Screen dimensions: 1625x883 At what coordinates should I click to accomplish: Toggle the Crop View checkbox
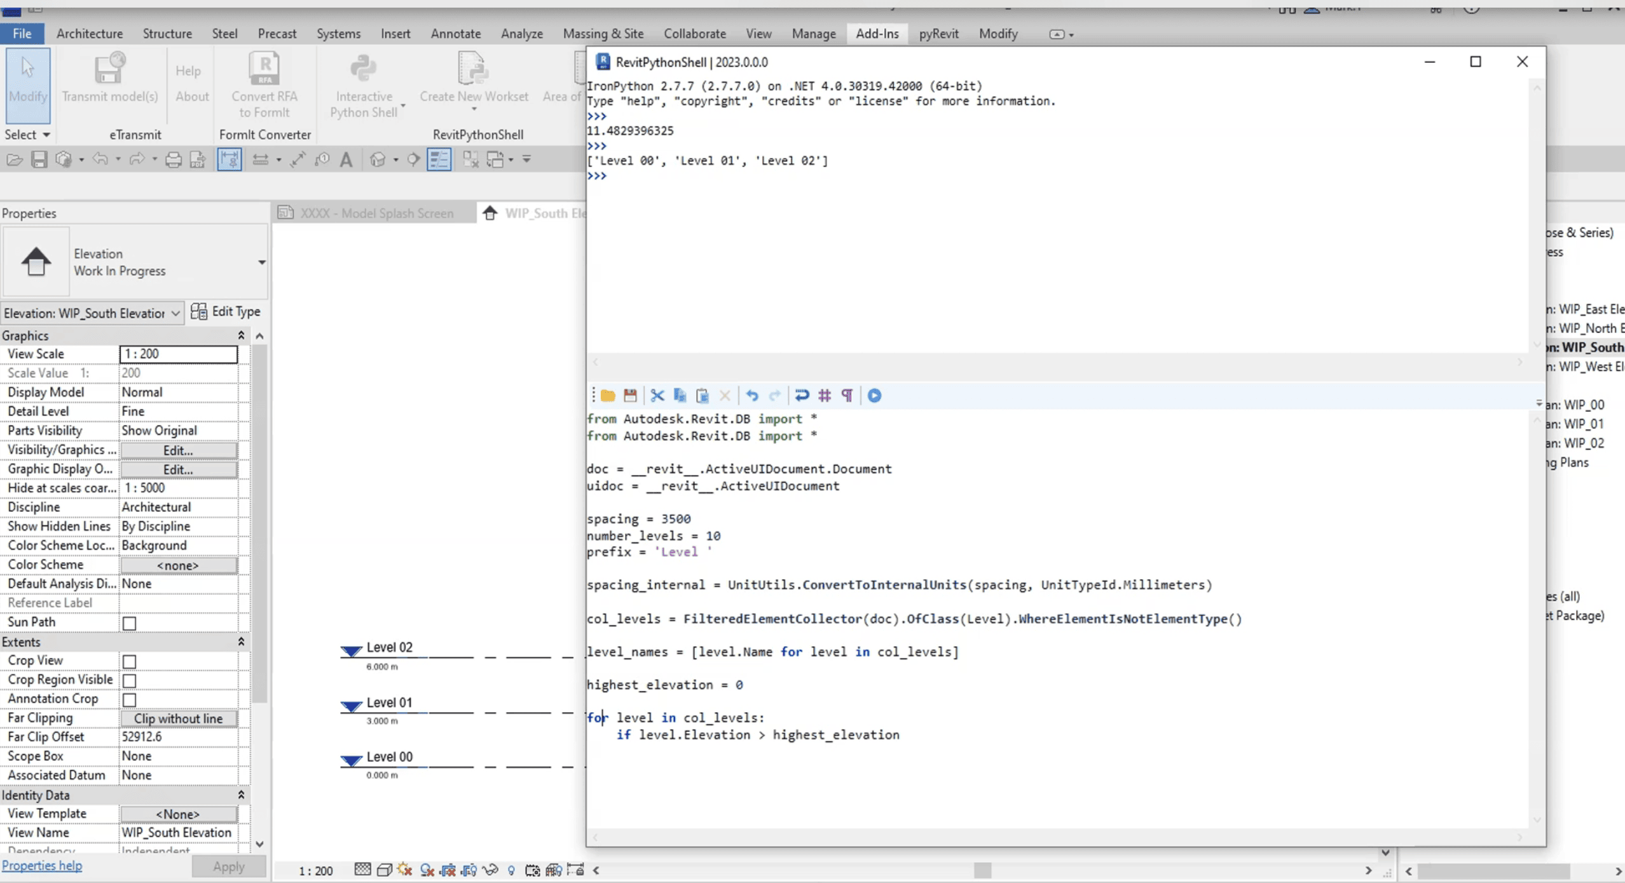tap(130, 661)
